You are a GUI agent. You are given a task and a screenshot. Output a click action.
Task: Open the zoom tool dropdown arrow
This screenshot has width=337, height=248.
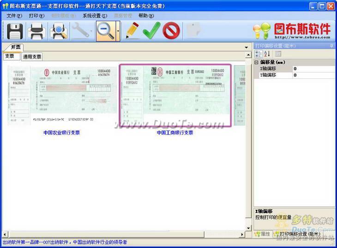pos(118,31)
